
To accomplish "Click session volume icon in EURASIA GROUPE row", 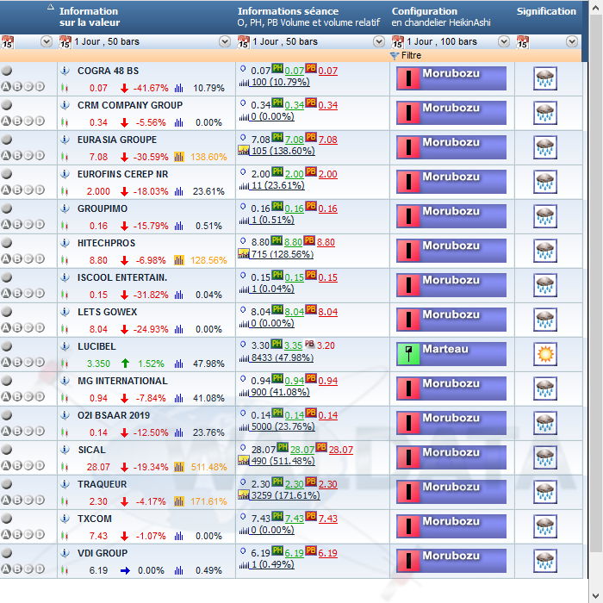I will 244,151.
